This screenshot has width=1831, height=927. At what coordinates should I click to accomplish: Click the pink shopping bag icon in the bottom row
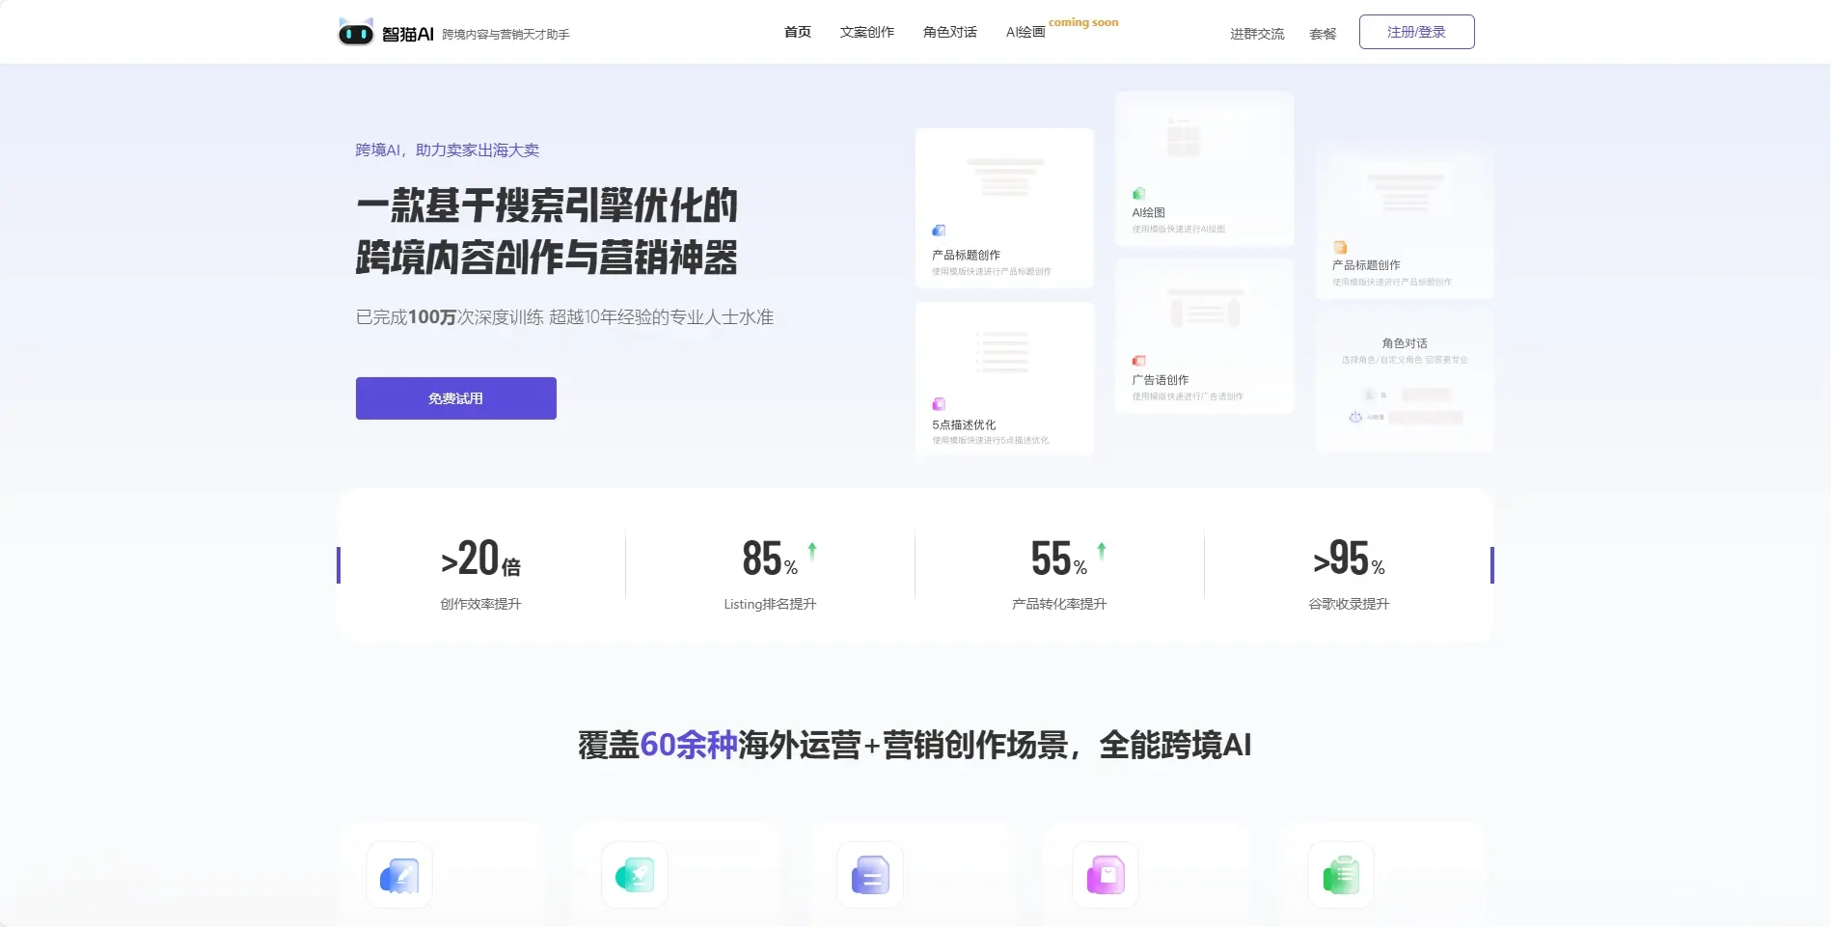tap(1106, 875)
